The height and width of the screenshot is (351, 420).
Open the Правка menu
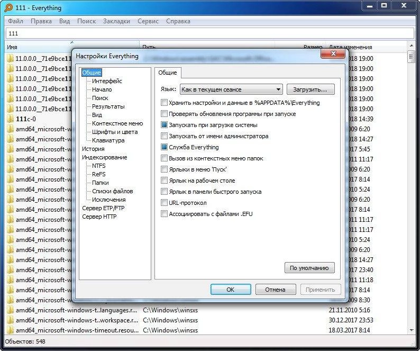tap(41, 21)
